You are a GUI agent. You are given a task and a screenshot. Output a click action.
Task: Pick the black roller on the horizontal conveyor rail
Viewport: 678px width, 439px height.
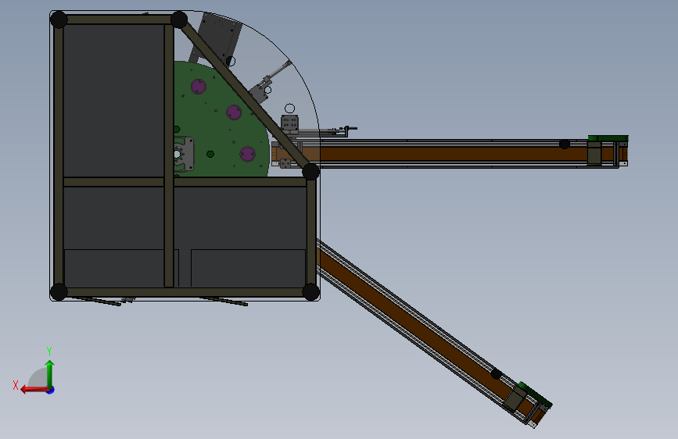pos(565,144)
